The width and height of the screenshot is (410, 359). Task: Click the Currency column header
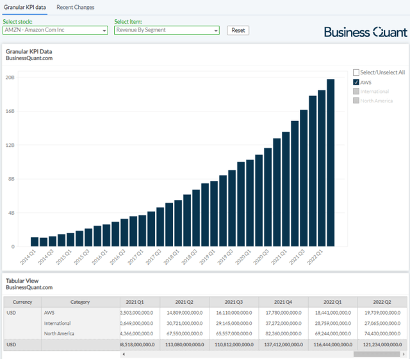22,302
